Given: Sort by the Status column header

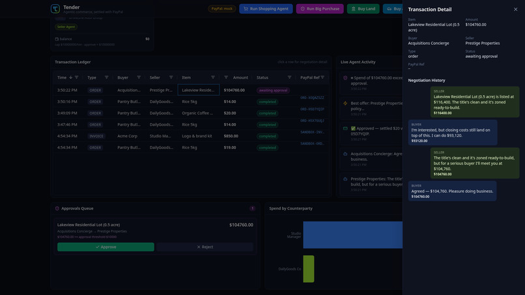Looking at the screenshot, I should click(262, 77).
